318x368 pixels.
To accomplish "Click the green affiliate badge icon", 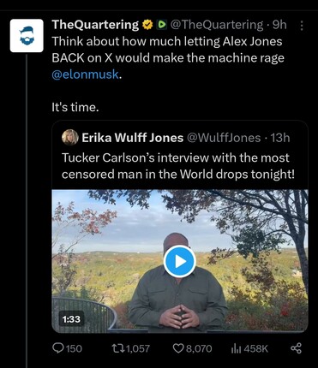I will 162,25.
